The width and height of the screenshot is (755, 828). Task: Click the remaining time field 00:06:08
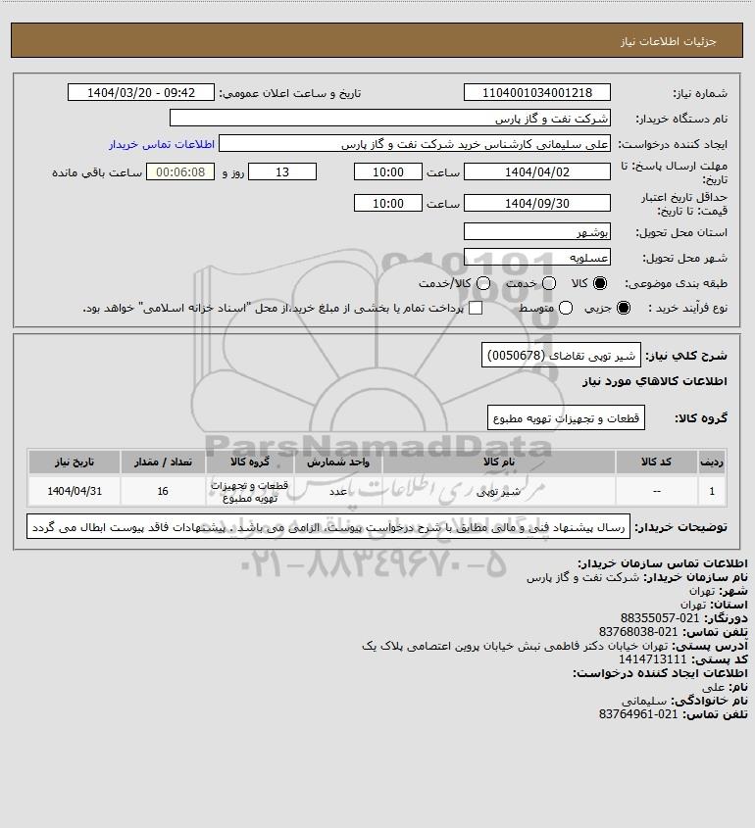180,172
